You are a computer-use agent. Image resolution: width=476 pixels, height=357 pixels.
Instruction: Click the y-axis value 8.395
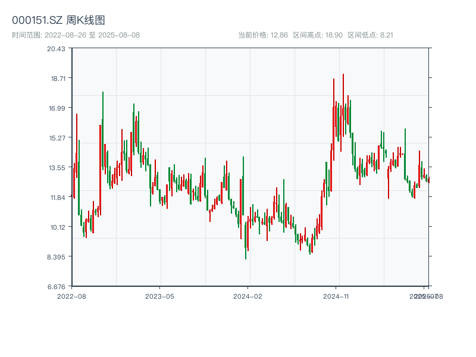pyautogui.click(x=56, y=257)
